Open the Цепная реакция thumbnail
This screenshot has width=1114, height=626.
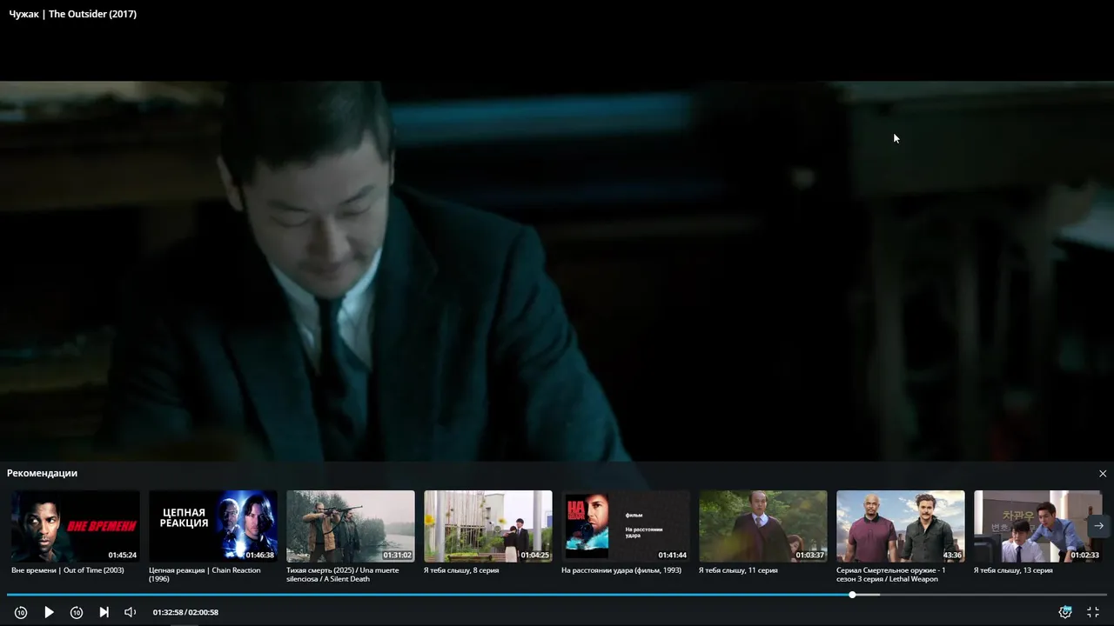[213, 526]
